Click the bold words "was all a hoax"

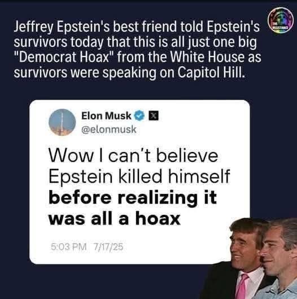tap(114, 218)
